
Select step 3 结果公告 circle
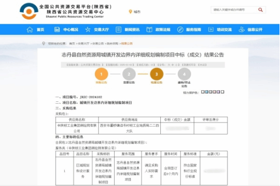(157, 74)
